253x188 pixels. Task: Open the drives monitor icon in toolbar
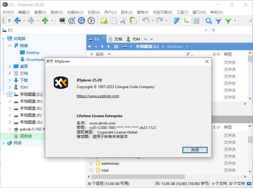[62, 21]
